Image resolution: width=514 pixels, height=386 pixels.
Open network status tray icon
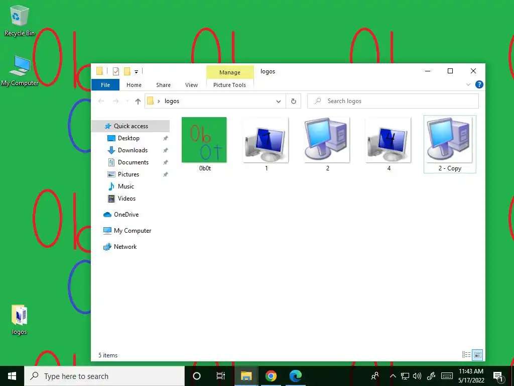click(405, 376)
